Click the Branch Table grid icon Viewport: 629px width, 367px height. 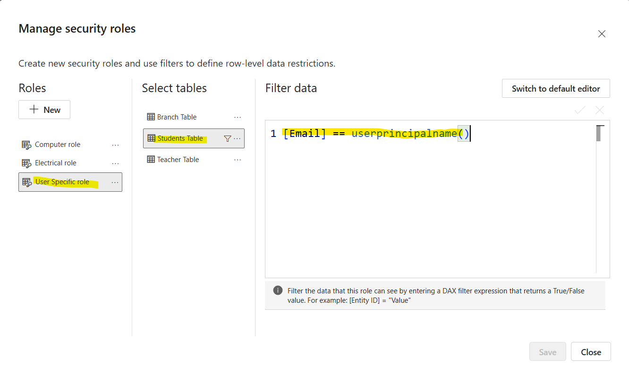pos(151,117)
